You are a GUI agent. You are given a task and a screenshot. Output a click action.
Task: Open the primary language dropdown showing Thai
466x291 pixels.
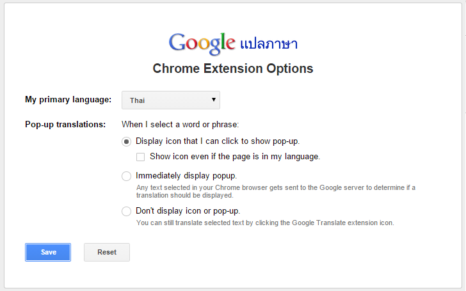pyautogui.click(x=170, y=100)
